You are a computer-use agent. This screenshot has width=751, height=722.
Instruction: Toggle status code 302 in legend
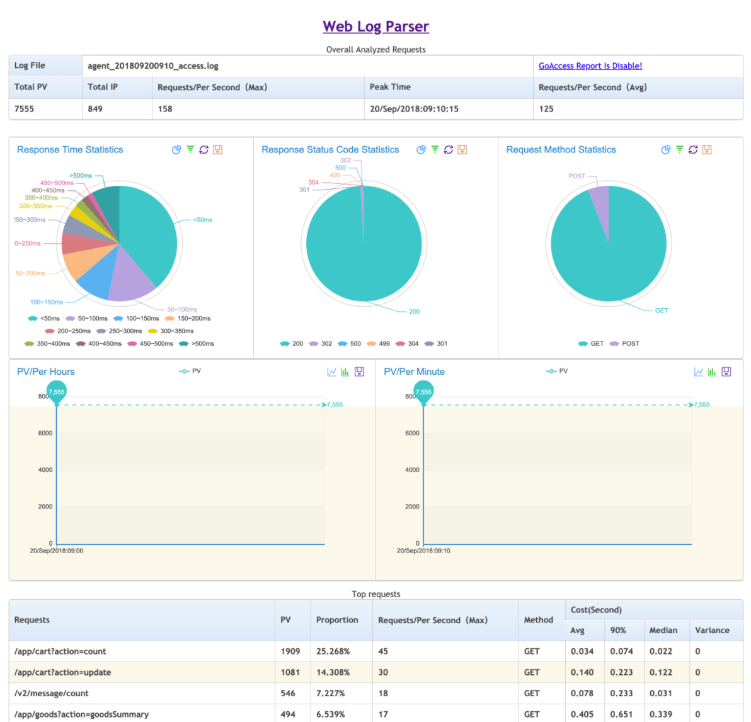click(321, 343)
